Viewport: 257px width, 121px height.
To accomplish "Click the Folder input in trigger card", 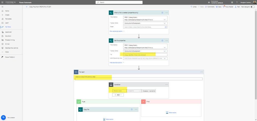I will point(145,27).
